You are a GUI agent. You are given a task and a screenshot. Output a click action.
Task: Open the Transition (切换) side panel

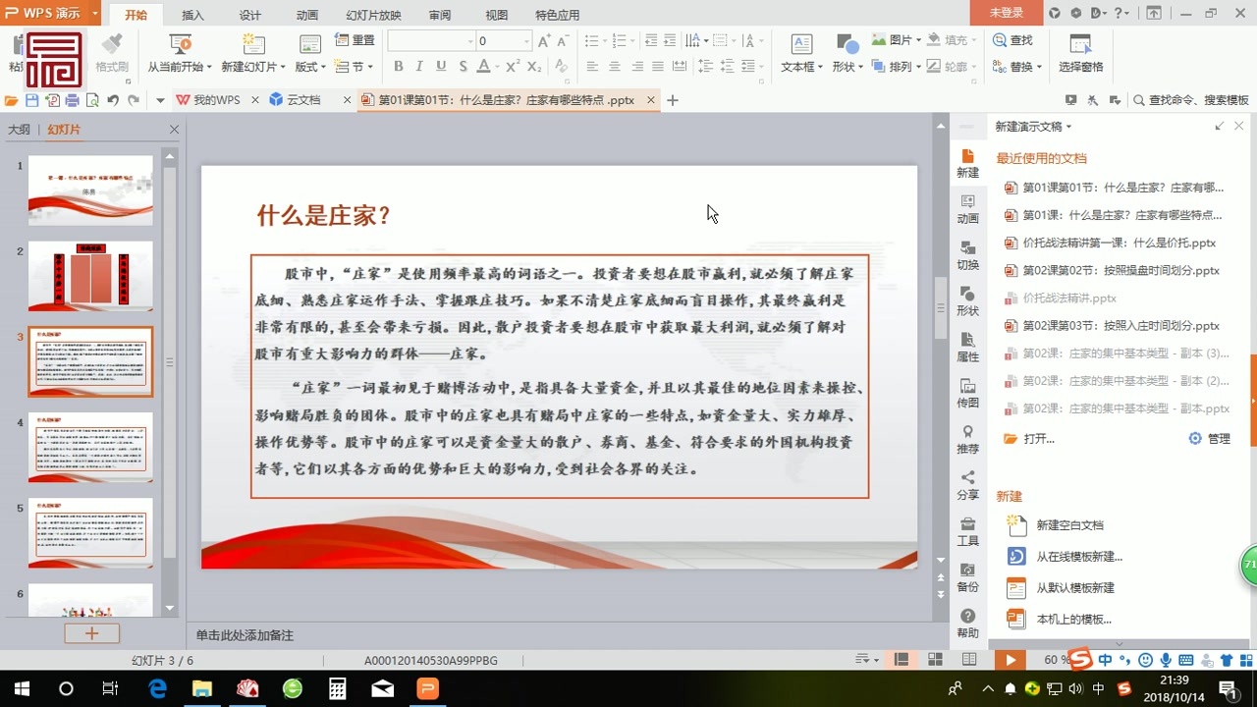point(967,253)
